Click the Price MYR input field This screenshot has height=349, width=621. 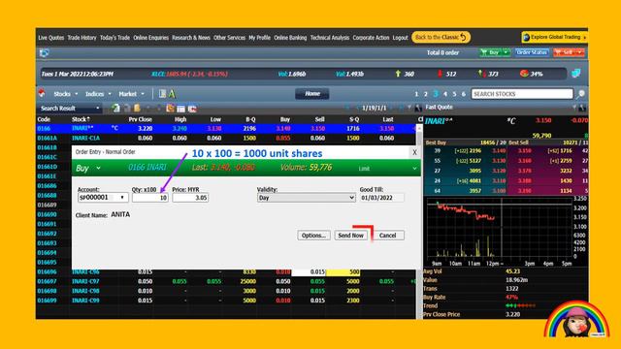pyautogui.click(x=190, y=198)
